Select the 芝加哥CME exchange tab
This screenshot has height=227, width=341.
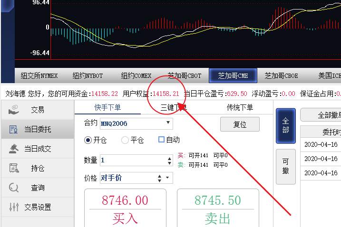[x=233, y=76]
